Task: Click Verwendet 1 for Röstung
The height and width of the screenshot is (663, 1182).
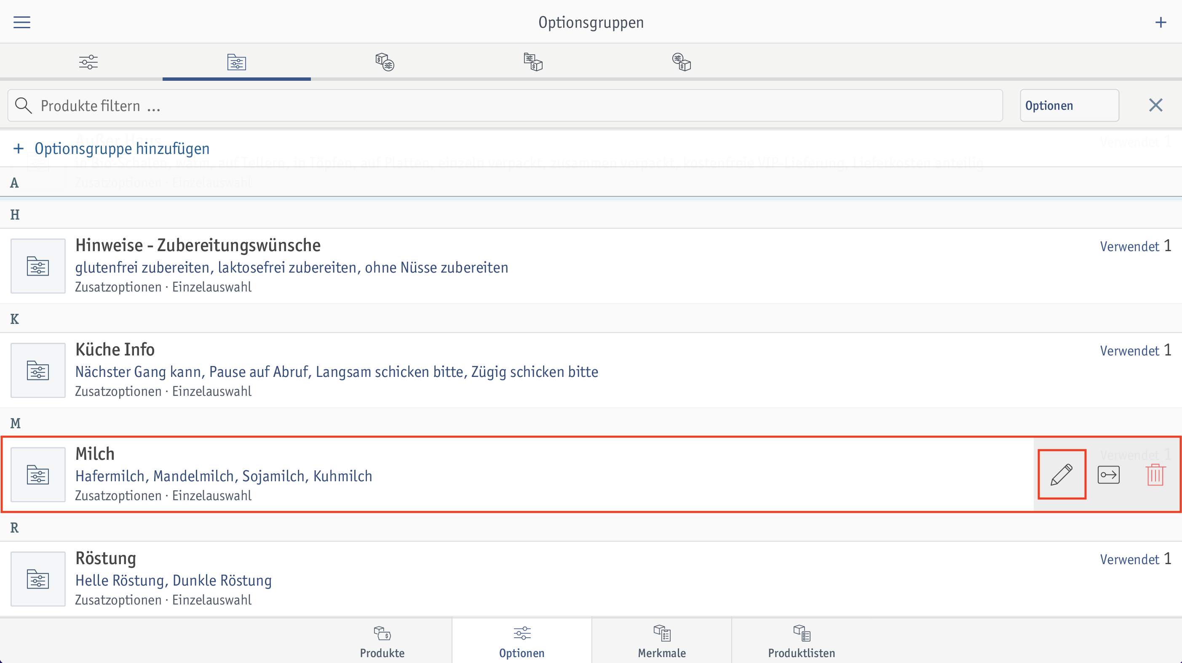Action: coord(1135,559)
